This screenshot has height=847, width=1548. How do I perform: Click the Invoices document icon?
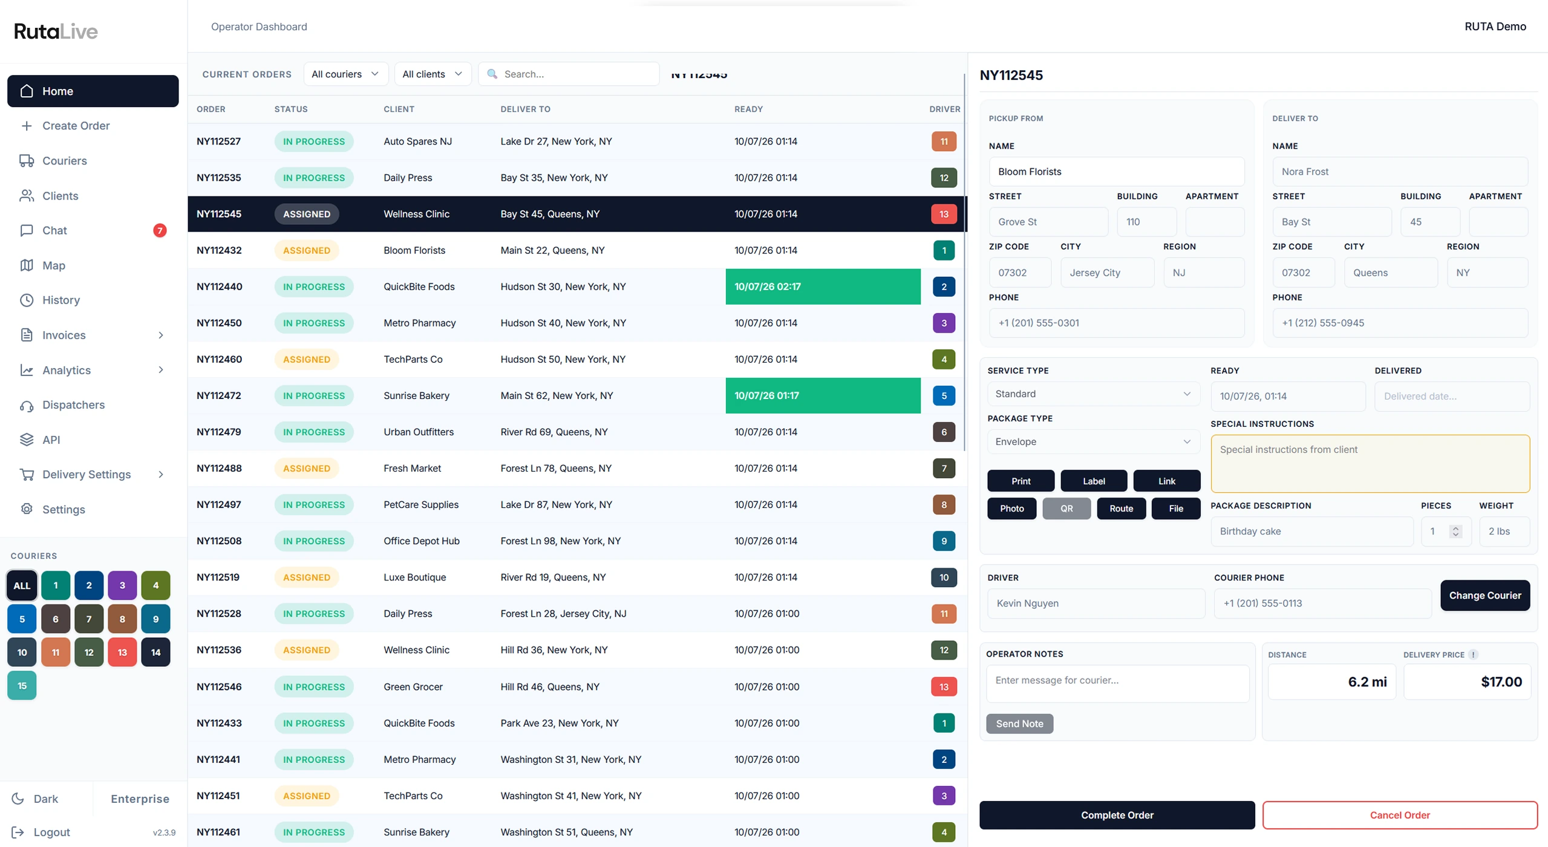point(27,335)
